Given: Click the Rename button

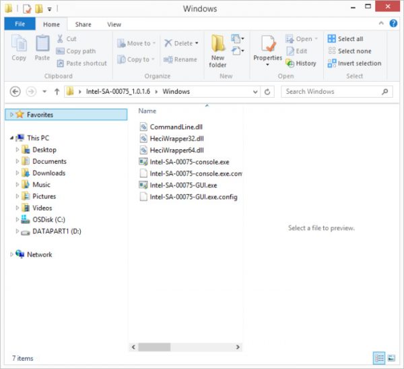Looking at the screenshot, I should pyautogui.click(x=180, y=59).
